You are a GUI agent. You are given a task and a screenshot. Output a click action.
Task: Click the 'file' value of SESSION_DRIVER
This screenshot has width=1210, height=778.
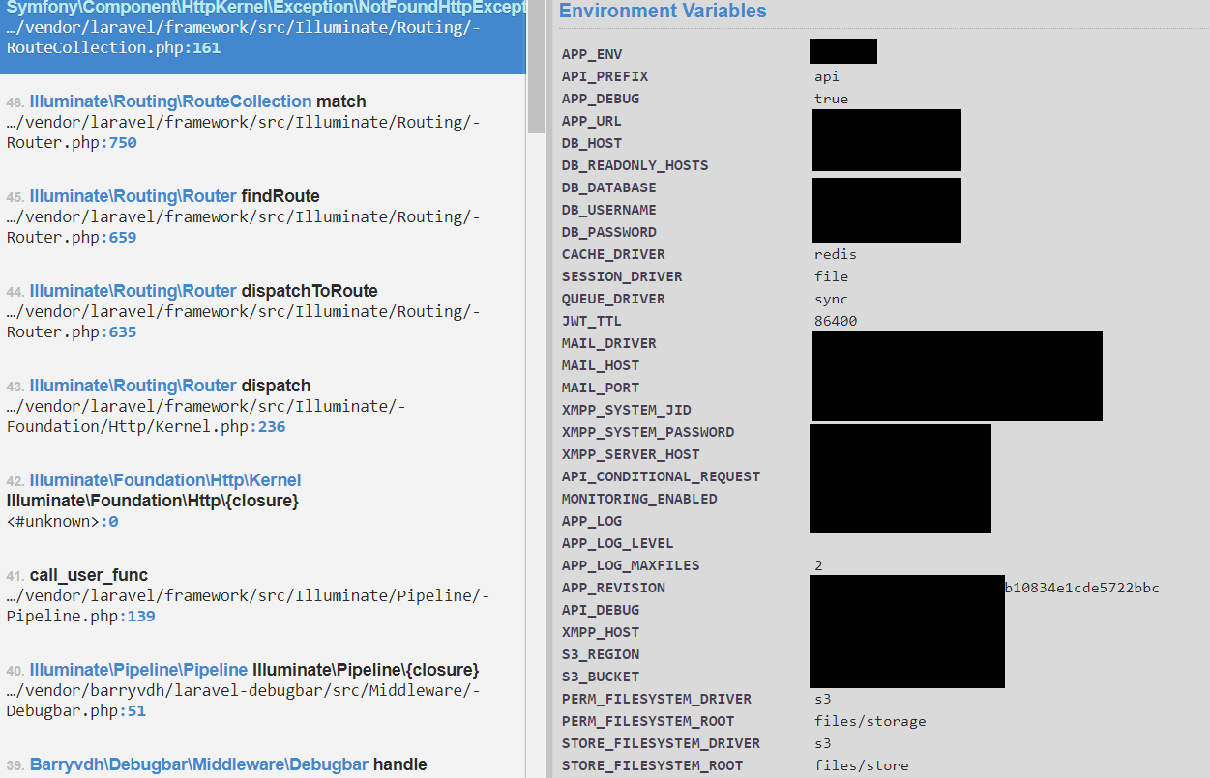[831, 276]
